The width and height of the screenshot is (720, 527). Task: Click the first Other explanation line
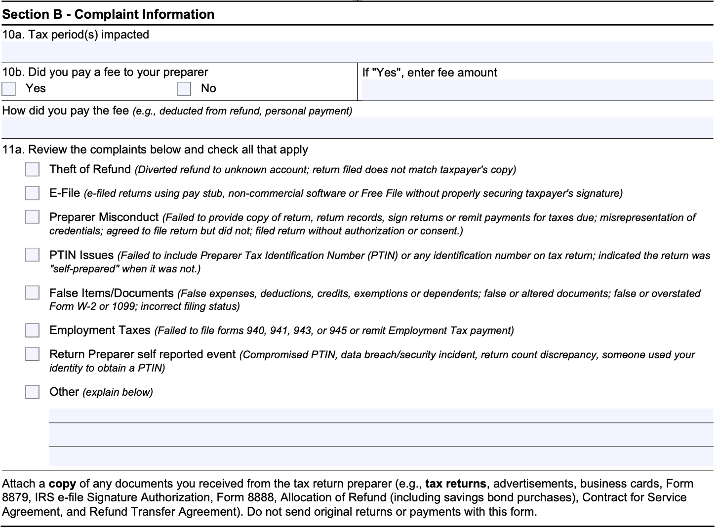381,415
